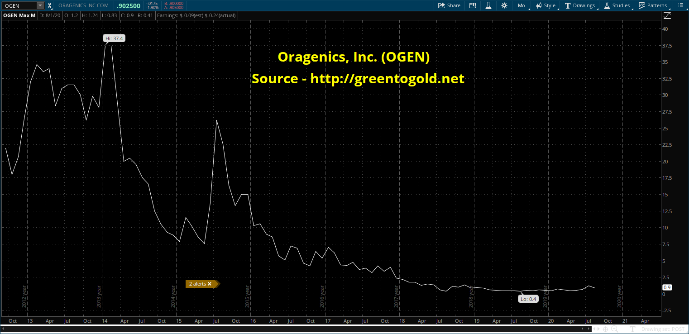This screenshot has width=689, height=334.
Task: Click the Hi: 37.4 price bubble
Action: [114, 38]
